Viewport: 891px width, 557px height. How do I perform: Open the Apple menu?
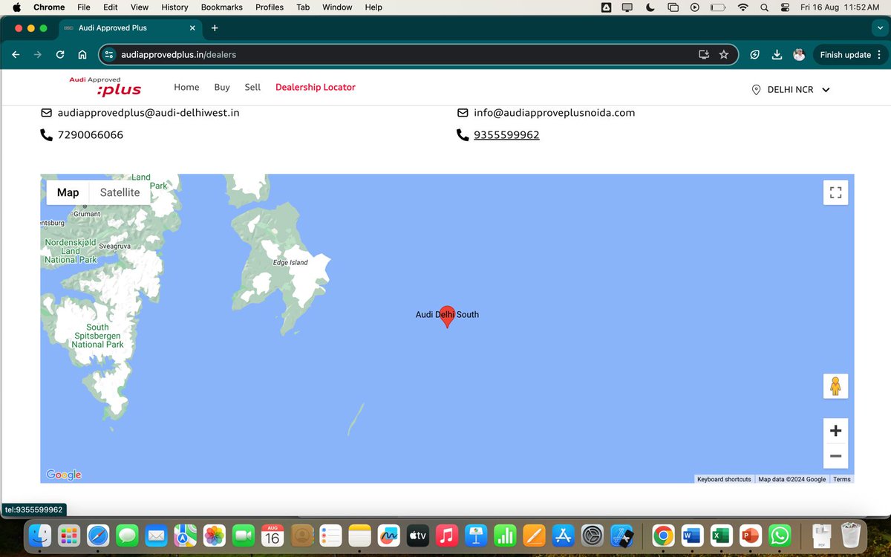[x=16, y=7]
